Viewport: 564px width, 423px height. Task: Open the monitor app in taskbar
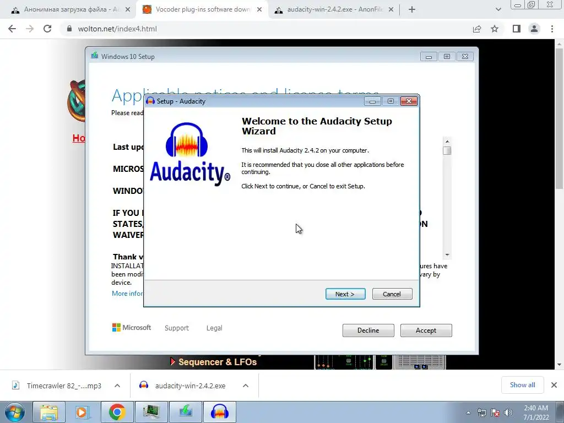click(x=151, y=412)
